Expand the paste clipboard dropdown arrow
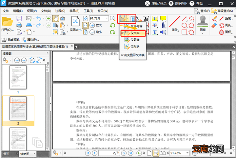The height and width of the screenshot is (158, 236). 68,25
